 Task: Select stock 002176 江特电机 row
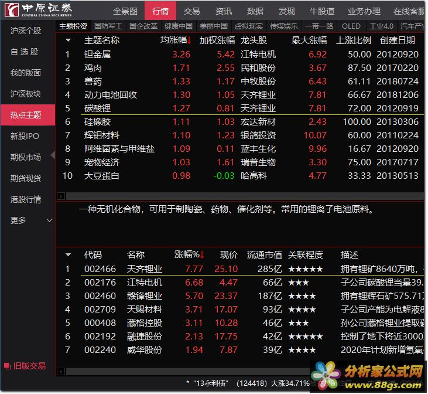240,282
